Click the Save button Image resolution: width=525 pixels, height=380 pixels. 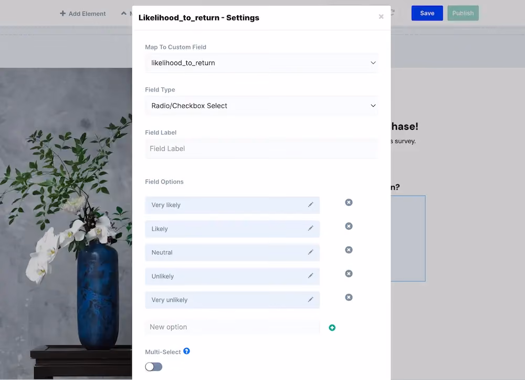click(427, 13)
